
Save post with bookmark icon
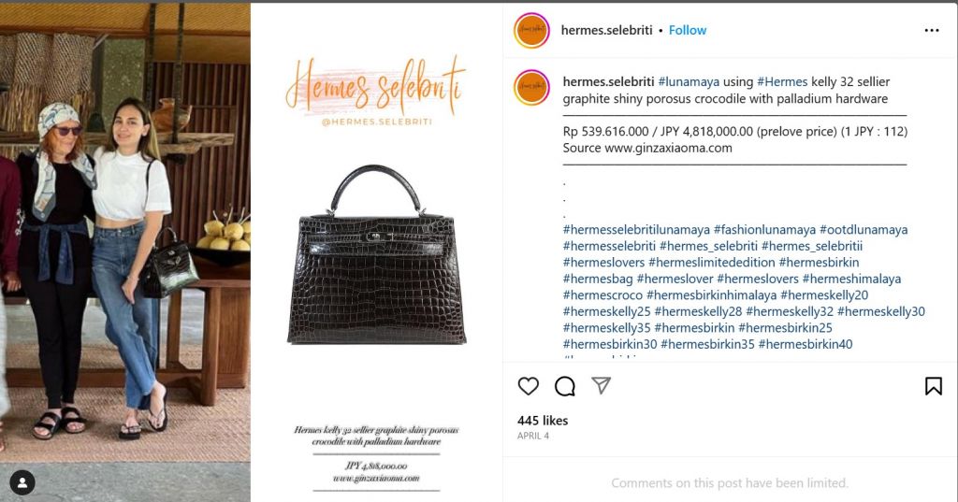coord(934,386)
